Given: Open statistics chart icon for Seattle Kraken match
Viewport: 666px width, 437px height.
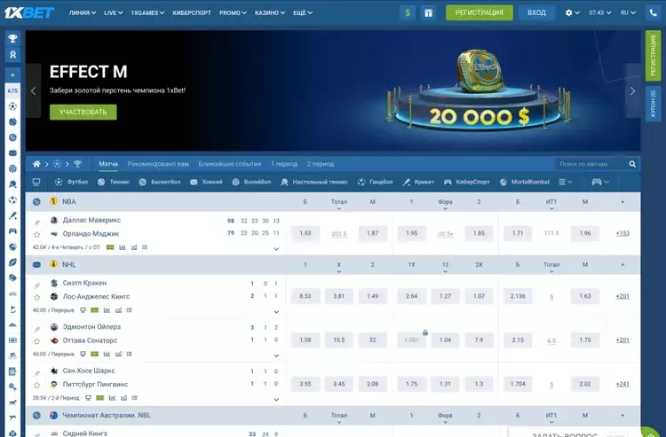Looking at the screenshot, I should click(107, 310).
